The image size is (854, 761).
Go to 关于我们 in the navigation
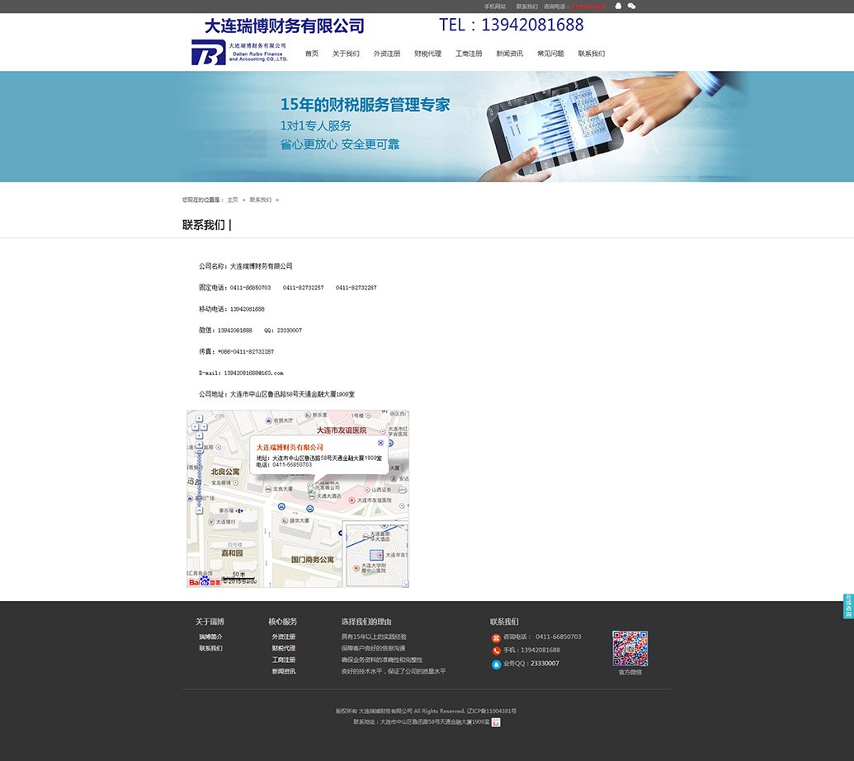click(x=346, y=54)
